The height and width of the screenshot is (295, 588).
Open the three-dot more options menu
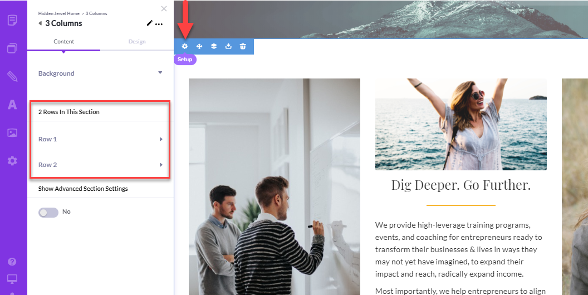click(x=159, y=24)
